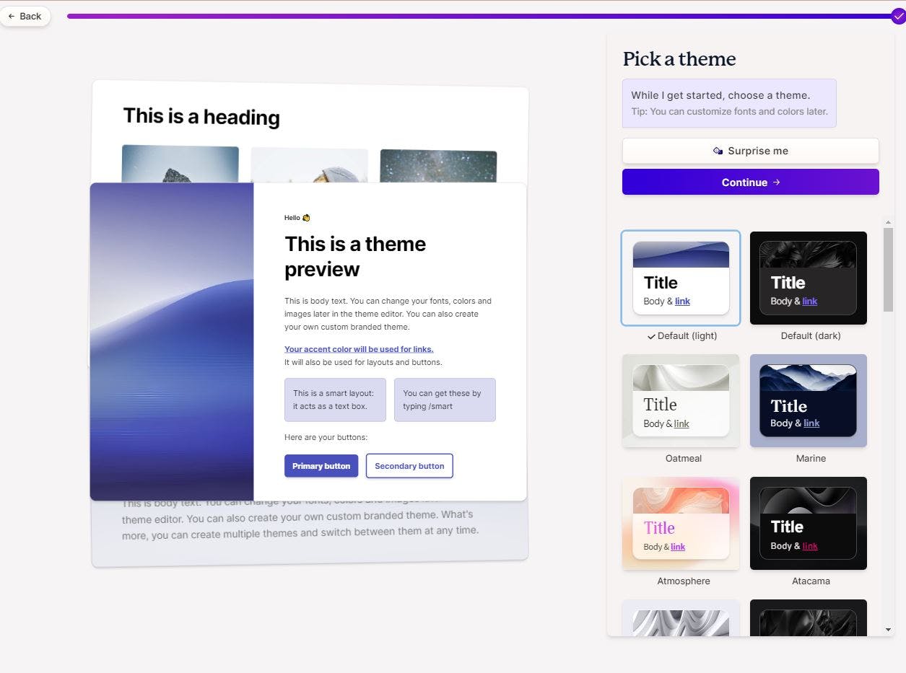
Task: Click the Surprise me dice button
Action: tap(750, 151)
